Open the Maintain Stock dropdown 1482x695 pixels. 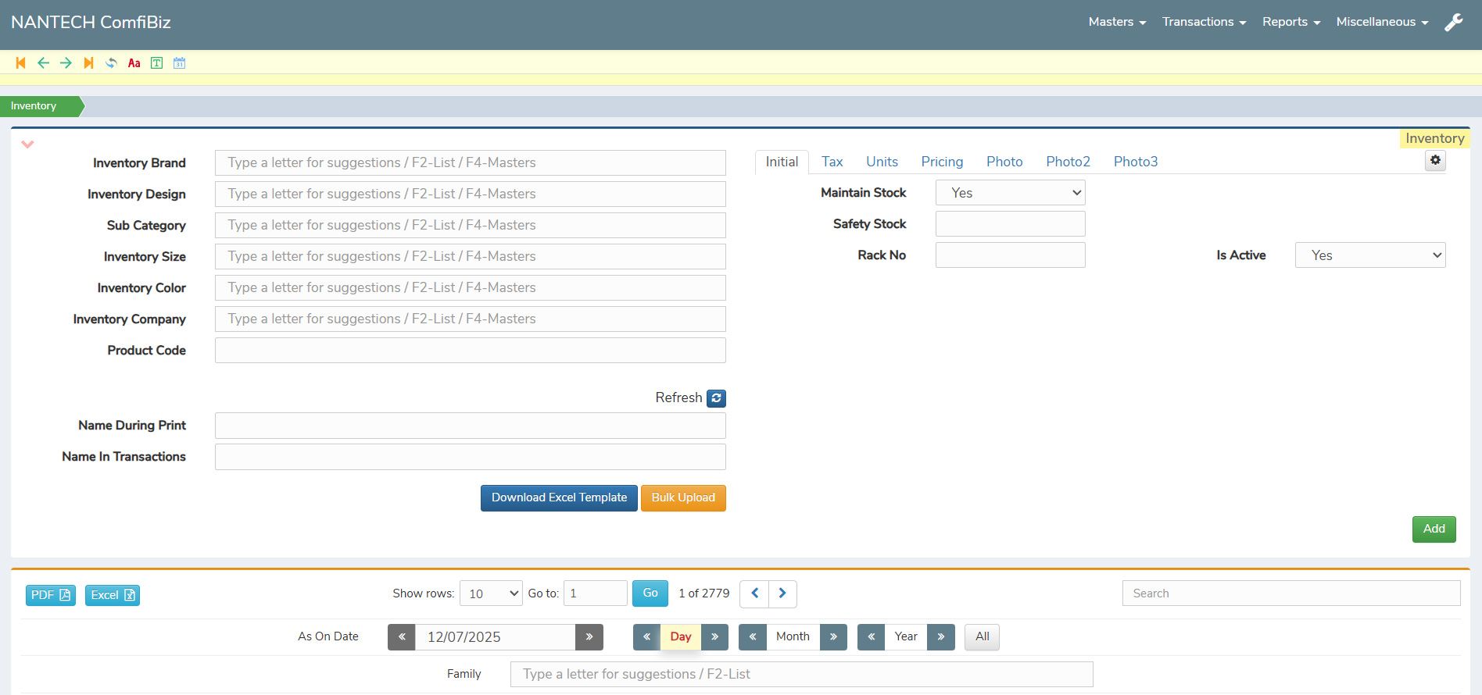(1010, 193)
